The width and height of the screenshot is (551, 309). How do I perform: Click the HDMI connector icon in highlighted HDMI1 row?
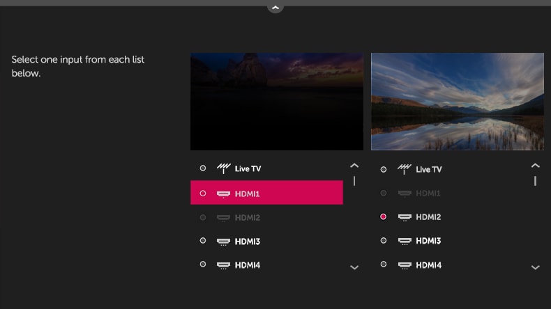click(223, 194)
